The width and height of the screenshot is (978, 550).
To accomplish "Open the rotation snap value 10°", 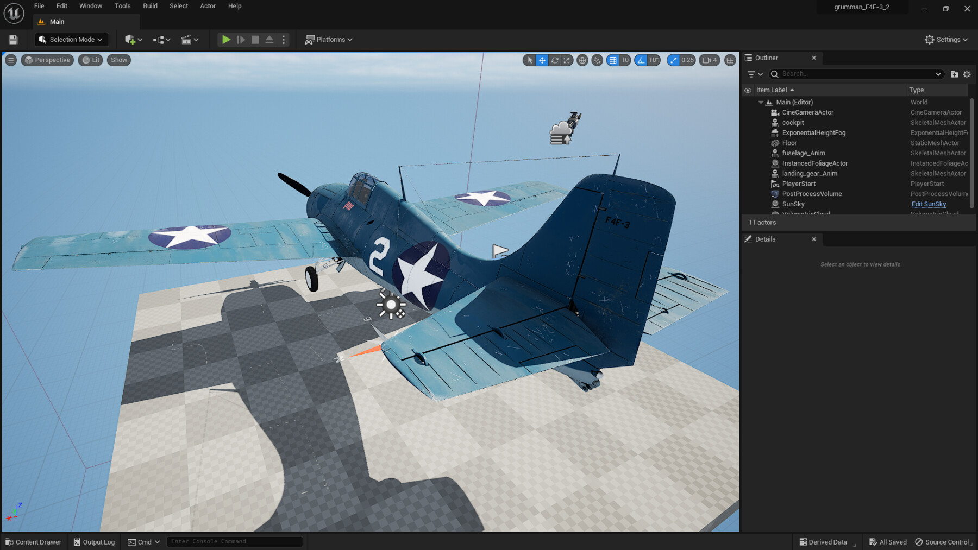I will click(654, 60).
